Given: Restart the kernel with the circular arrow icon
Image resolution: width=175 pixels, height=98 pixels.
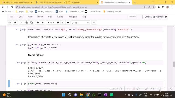Looking at the screenshot, I should [x=63, y=23].
